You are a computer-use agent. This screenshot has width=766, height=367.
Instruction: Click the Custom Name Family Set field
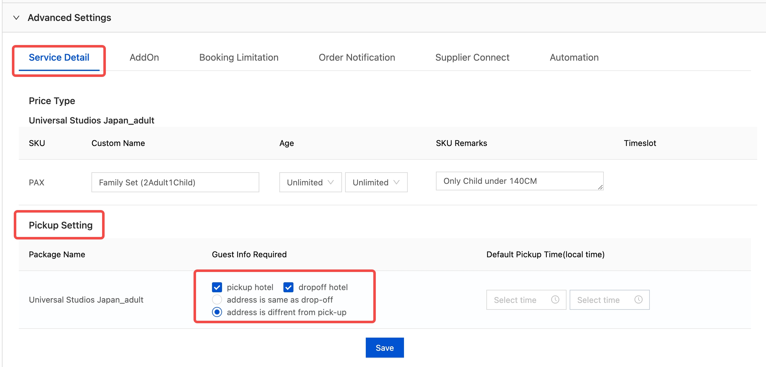175,182
